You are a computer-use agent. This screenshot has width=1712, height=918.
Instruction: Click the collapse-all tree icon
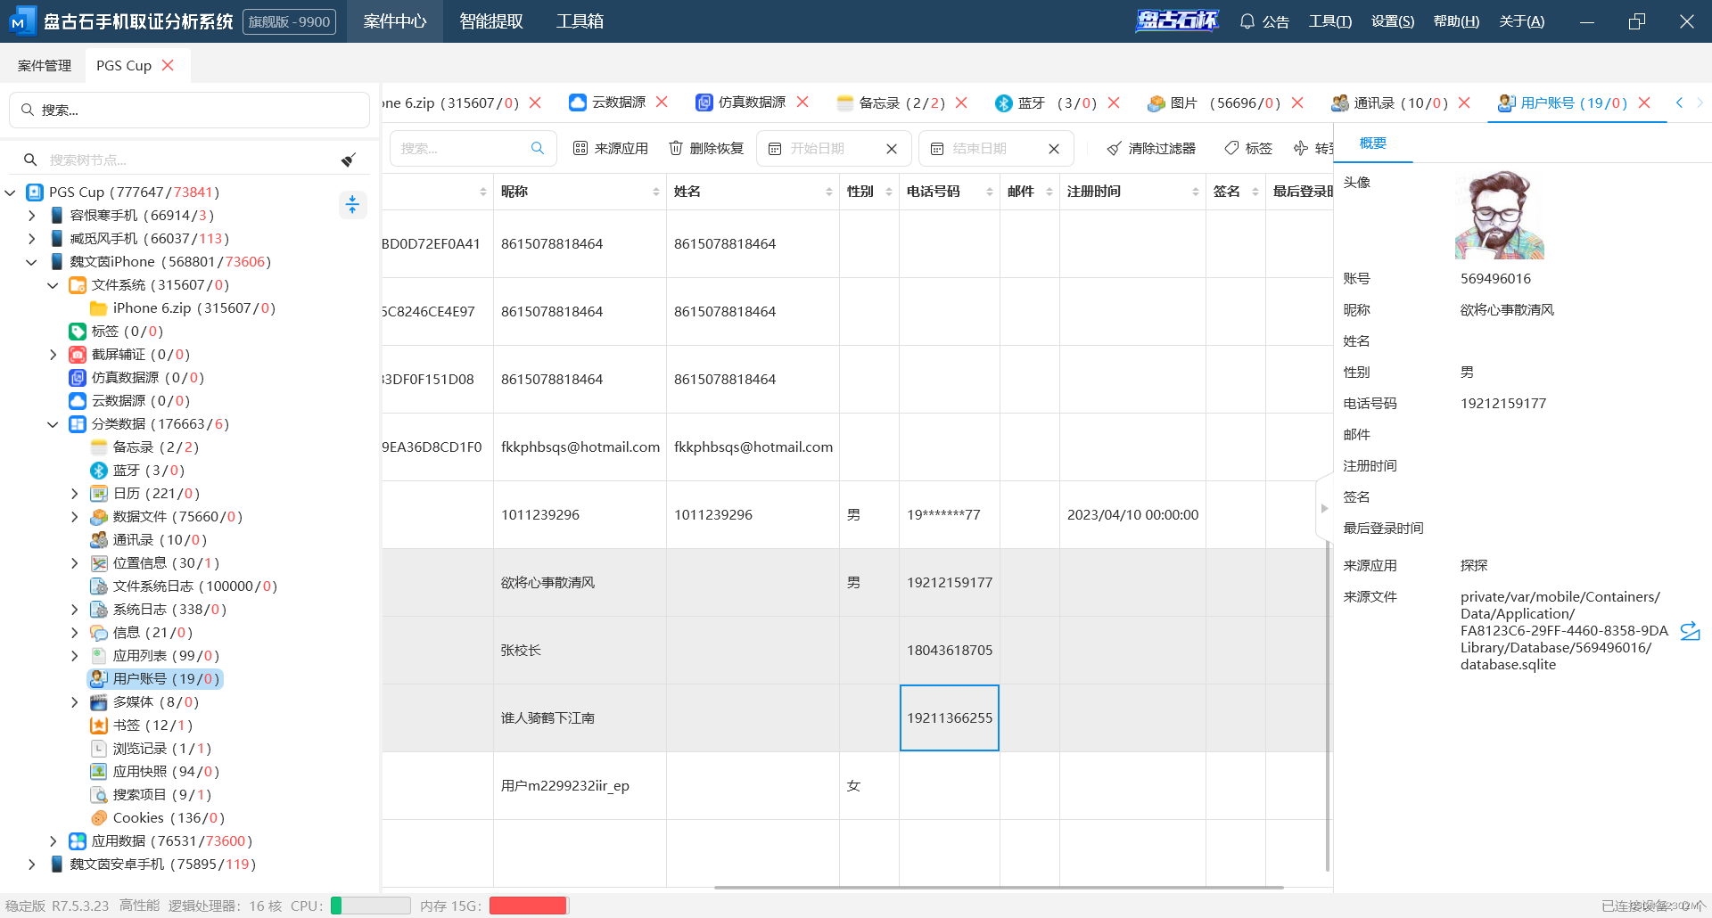click(x=352, y=205)
